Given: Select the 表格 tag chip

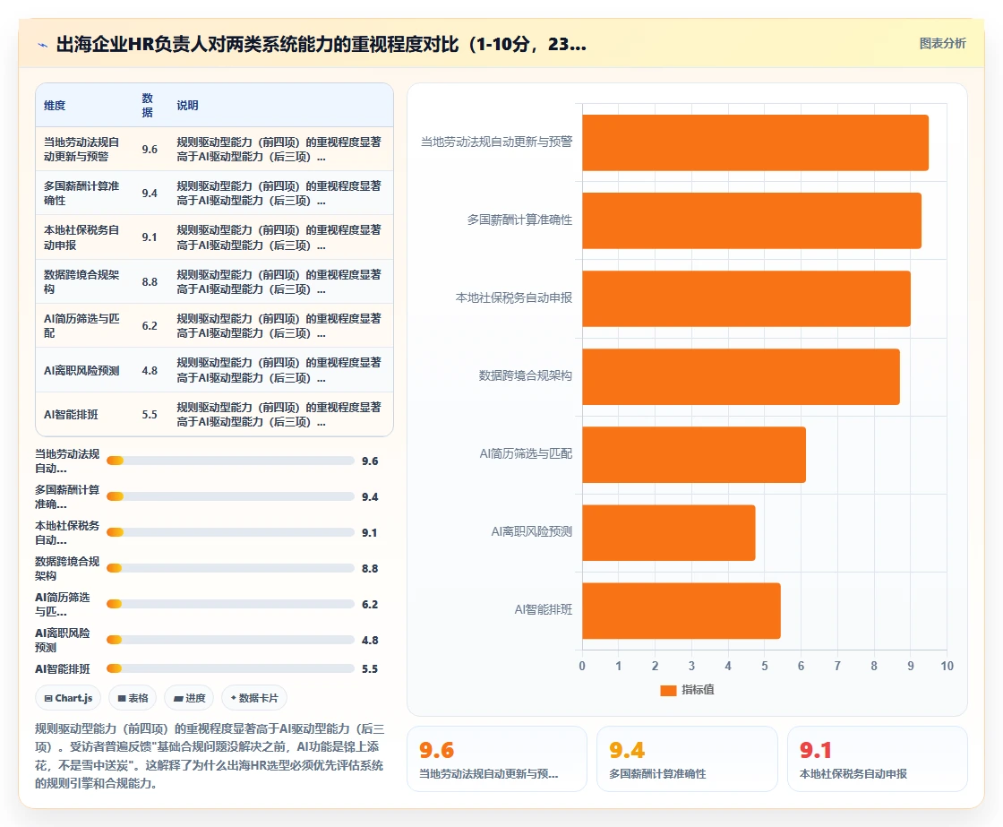Looking at the screenshot, I should [x=133, y=698].
